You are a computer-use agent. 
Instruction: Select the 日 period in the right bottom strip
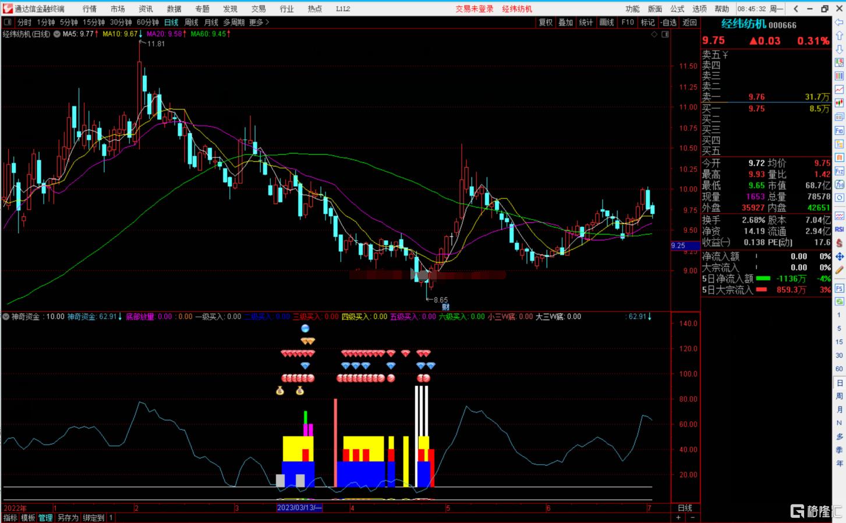pos(839,383)
